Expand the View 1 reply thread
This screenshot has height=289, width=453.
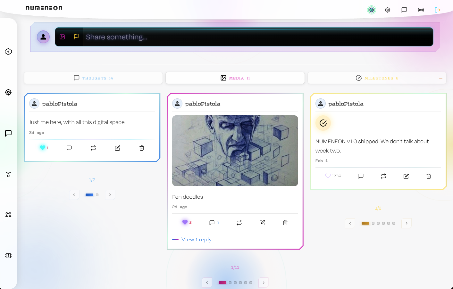click(196, 240)
